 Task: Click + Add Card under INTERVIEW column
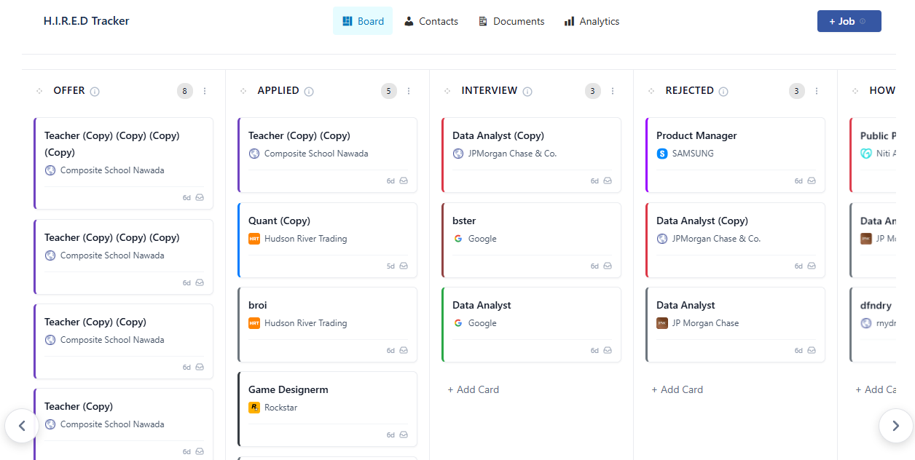pos(474,389)
